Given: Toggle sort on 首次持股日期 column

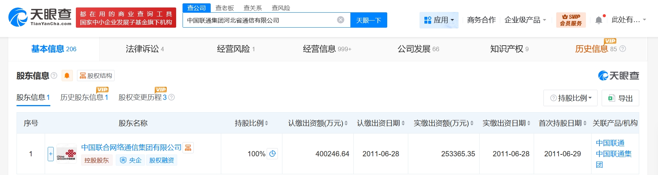Looking at the screenshot, I should [562, 123].
